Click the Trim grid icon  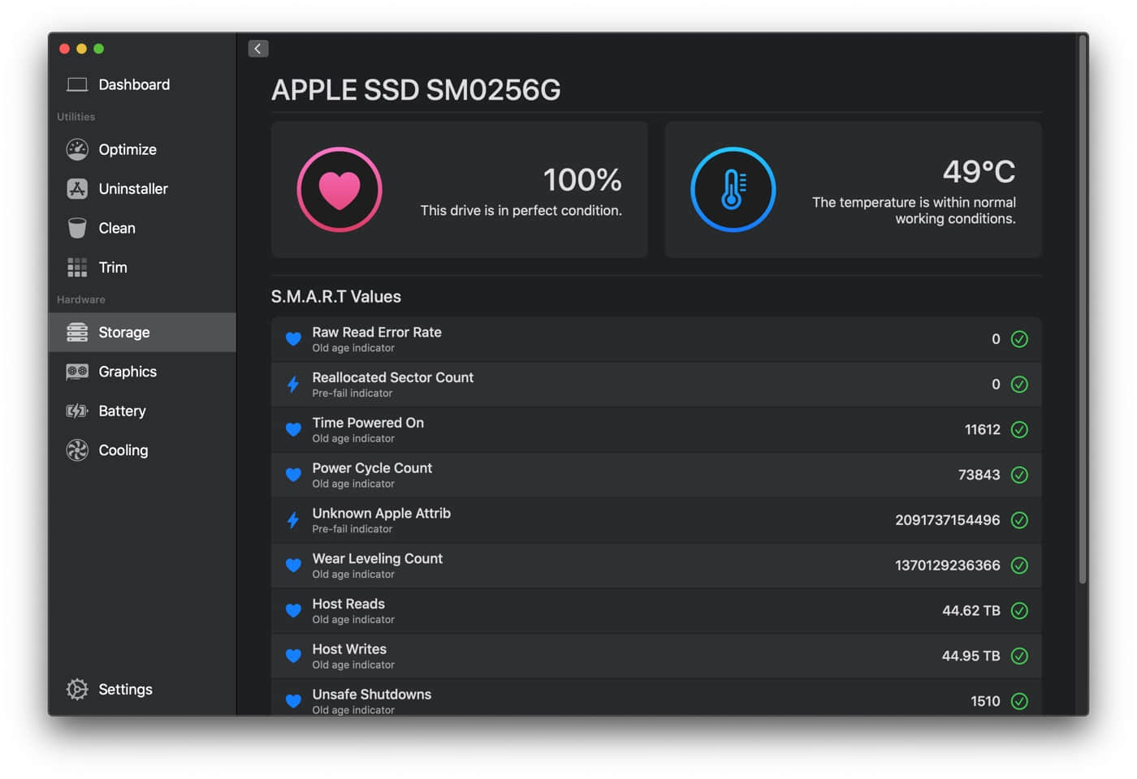coord(77,268)
